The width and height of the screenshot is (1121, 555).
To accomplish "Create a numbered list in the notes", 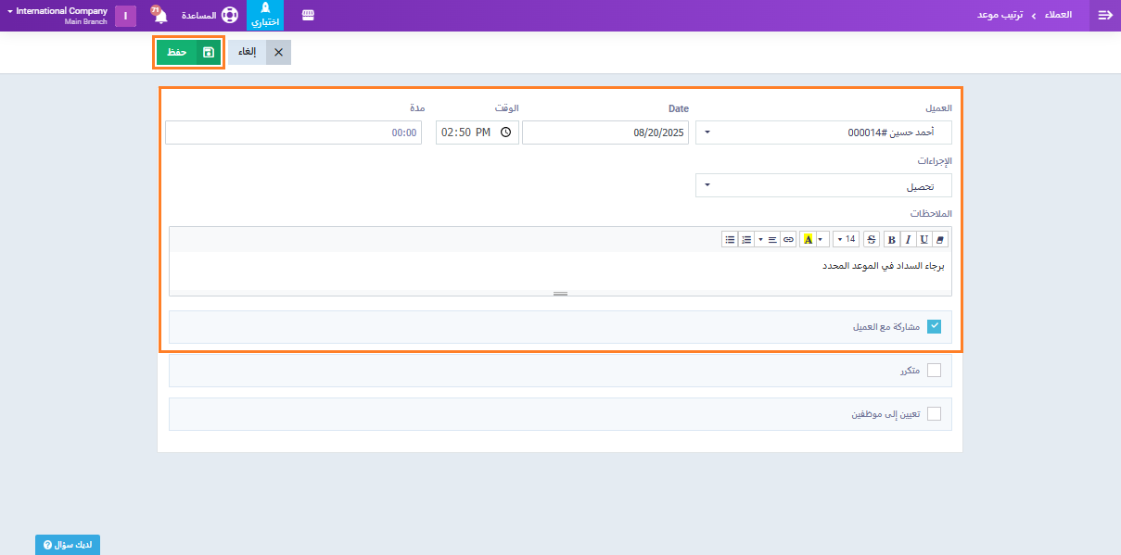I will click(x=746, y=239).
